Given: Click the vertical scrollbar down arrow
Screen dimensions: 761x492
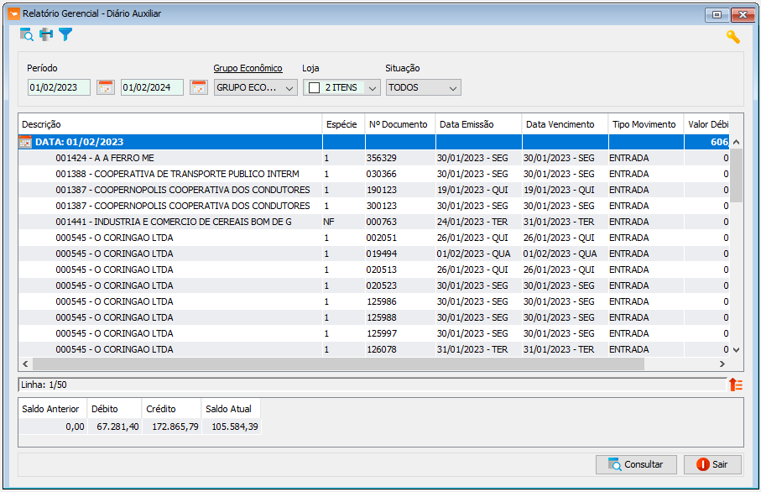Looking at the screenshot, I should [736, 350].
